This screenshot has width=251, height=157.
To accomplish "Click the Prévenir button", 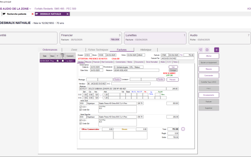I will pos(173,80).
